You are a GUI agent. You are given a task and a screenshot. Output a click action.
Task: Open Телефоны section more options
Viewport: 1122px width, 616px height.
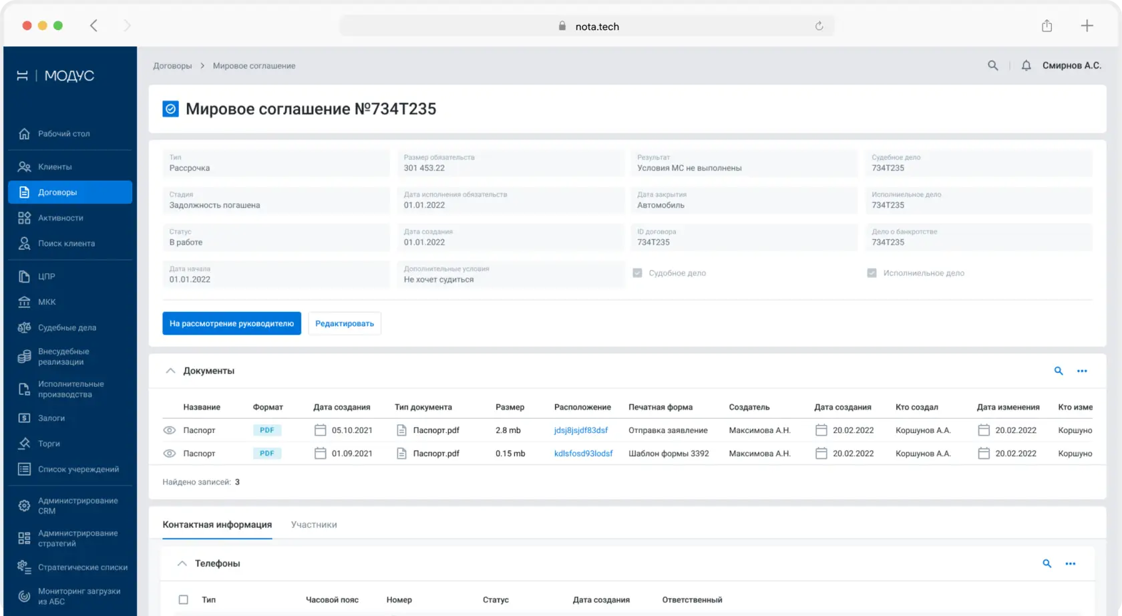[x=1071, y=564]
